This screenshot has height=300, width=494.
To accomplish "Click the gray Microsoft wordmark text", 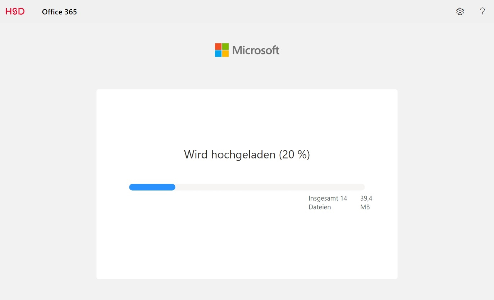I will pos(256,50).
